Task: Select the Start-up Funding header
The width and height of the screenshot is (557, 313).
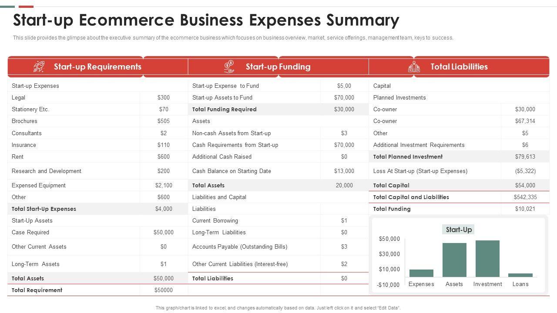Action: point(278,67)
